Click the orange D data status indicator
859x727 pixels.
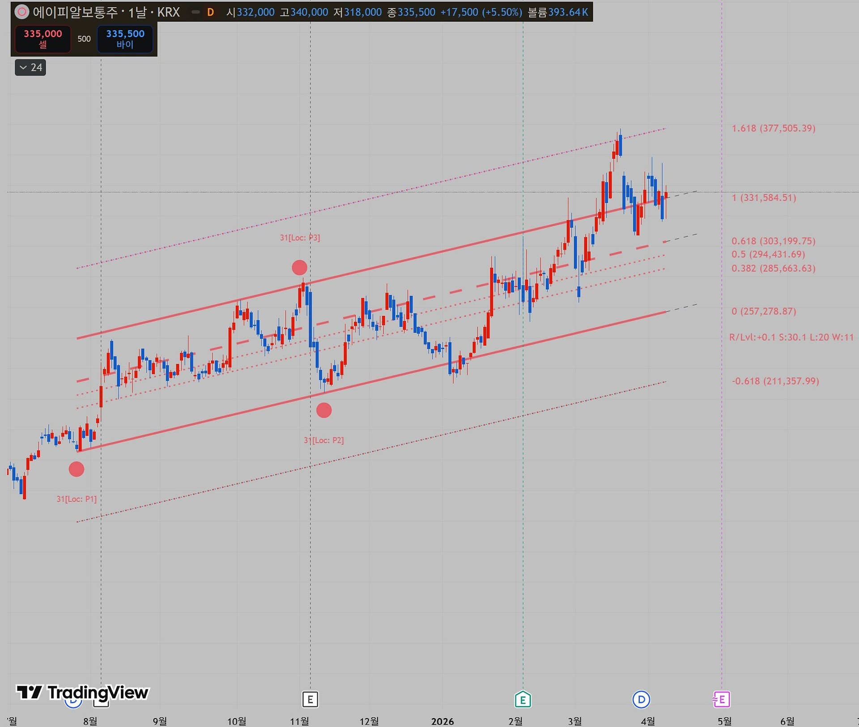pos(210,12)
